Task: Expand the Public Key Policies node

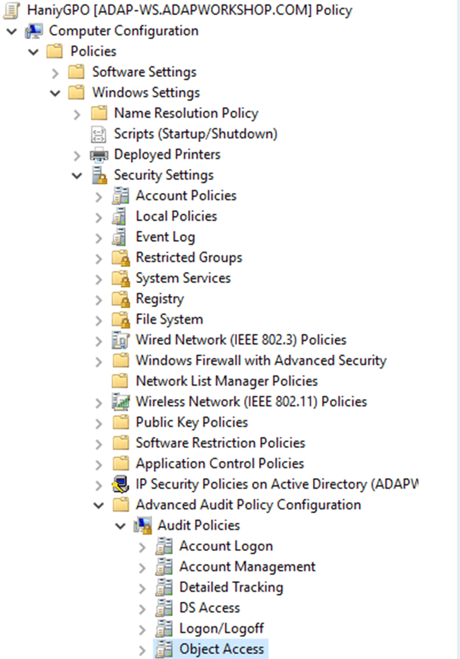Action: pos(99,423)
